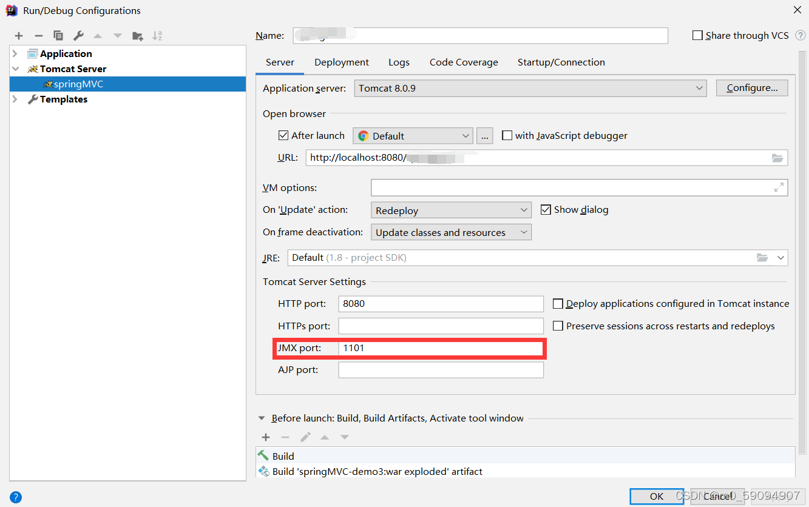
Task: Click the Configure button for application servers
Action: 751,87
